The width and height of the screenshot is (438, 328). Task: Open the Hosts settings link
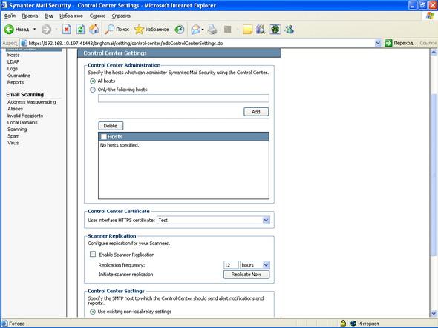coord(13,56)
